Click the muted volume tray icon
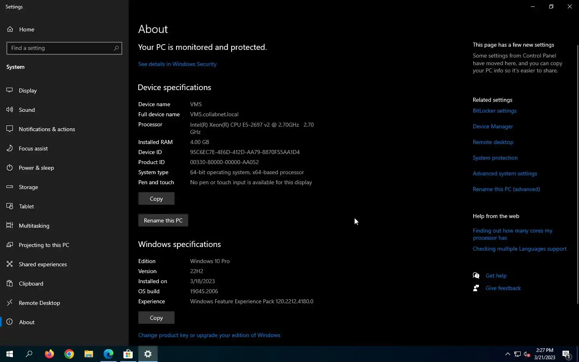This screenshot has width=579, height=362. pyautogui.click(x=527, y=354)
